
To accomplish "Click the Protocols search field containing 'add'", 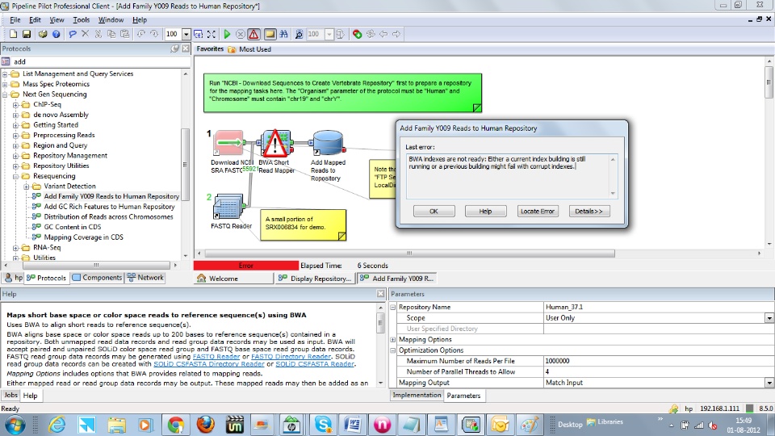I will coord(101,62).
